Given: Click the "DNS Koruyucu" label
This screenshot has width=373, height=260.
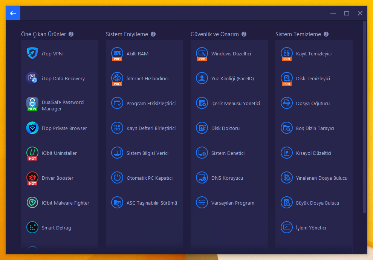Looking at the screenshot, I should coord(227,178).
